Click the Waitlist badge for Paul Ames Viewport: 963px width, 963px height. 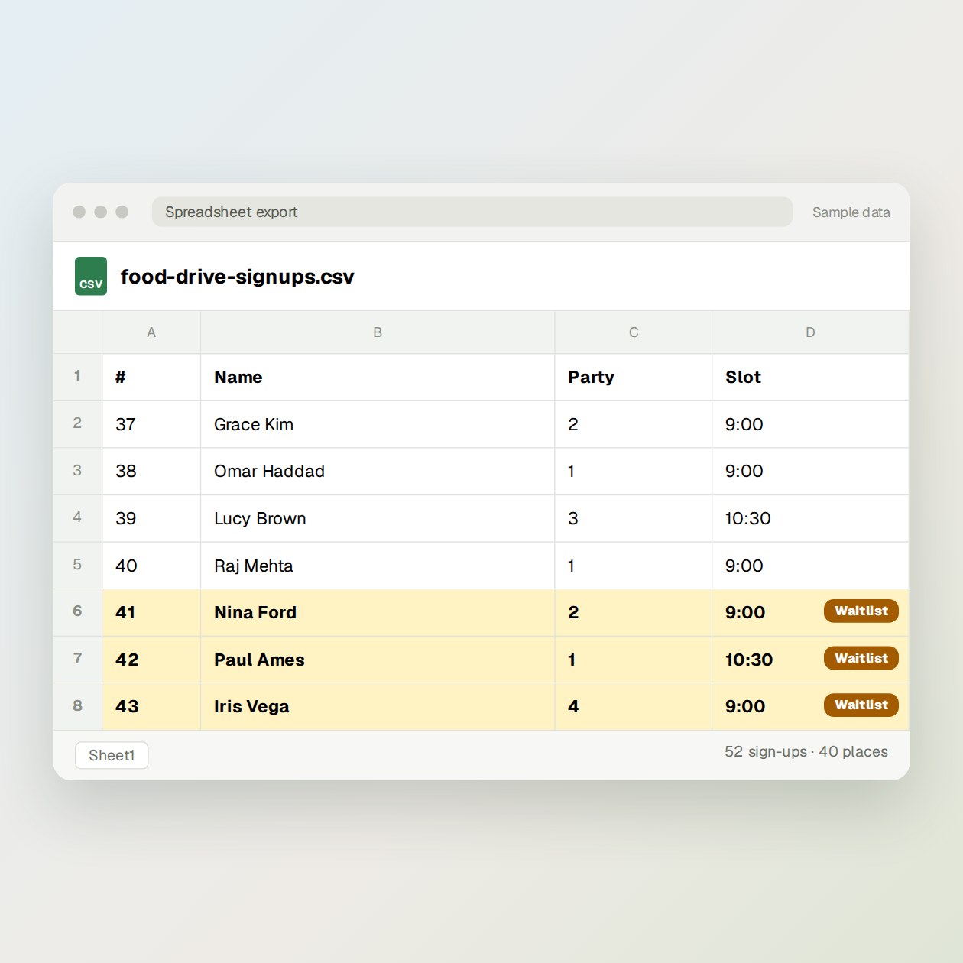(861, 658)
